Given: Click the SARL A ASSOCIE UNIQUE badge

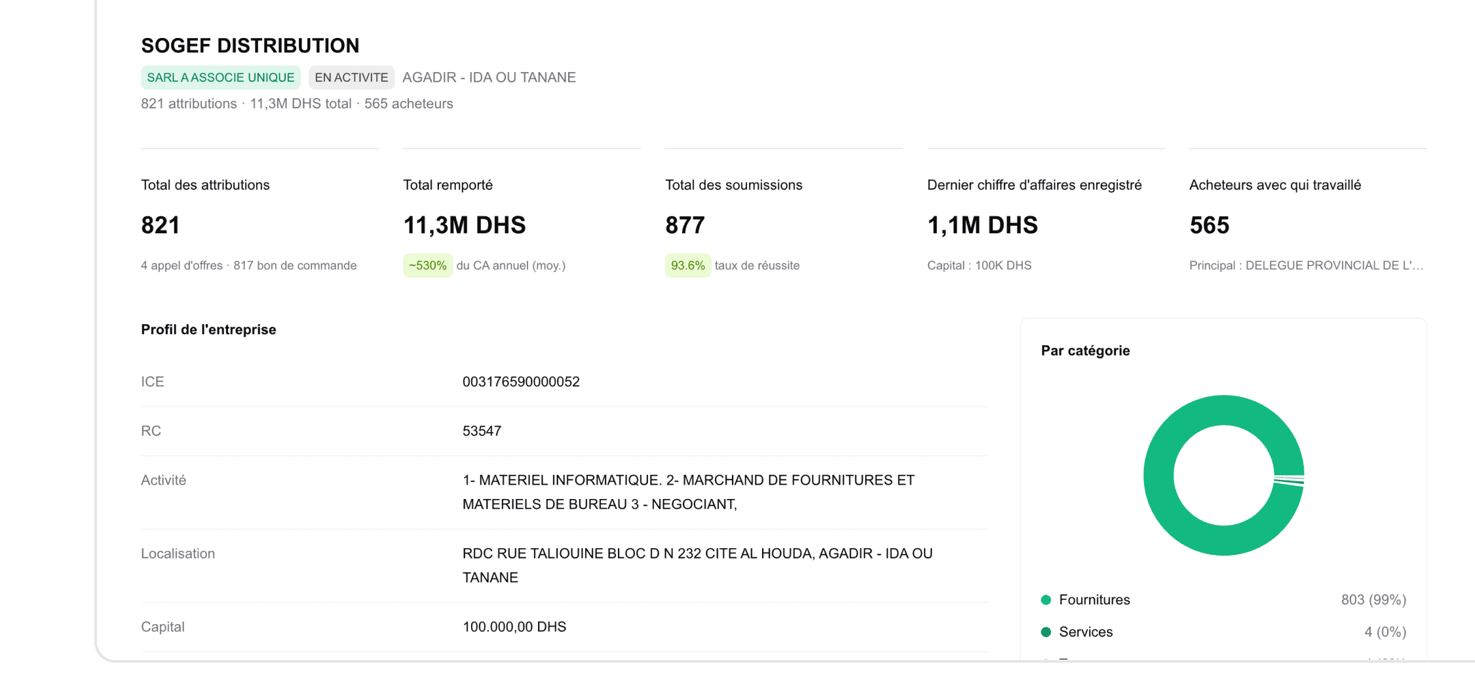Looking at the screenshot, I should coord(220,77).
